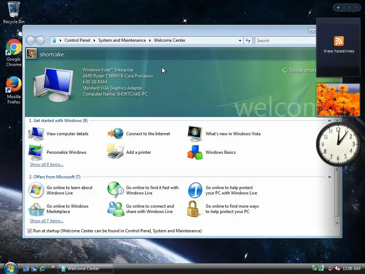
Task: Click the Show more link
Action: (299, 70)
